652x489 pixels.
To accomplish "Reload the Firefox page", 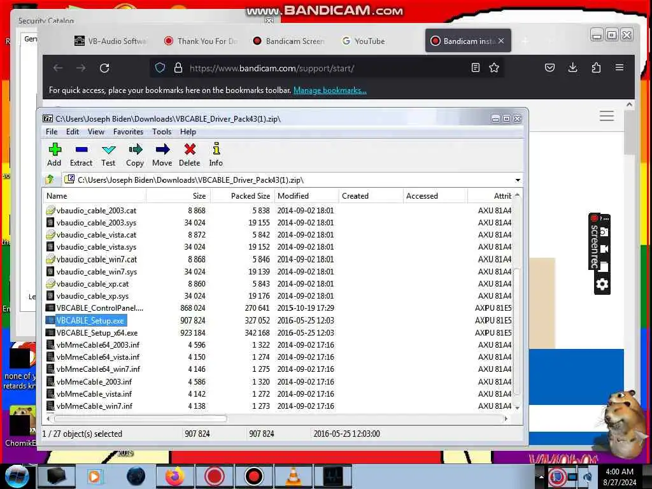I will [104, 67].
